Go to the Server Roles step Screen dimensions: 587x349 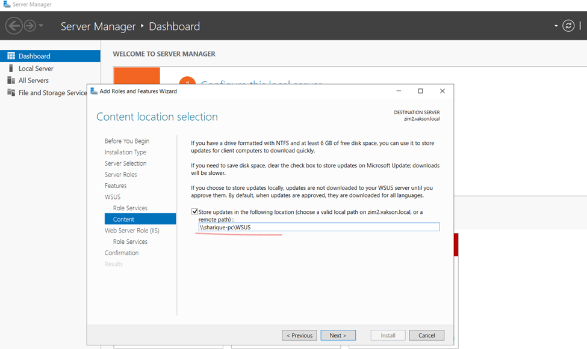point(120,175)
